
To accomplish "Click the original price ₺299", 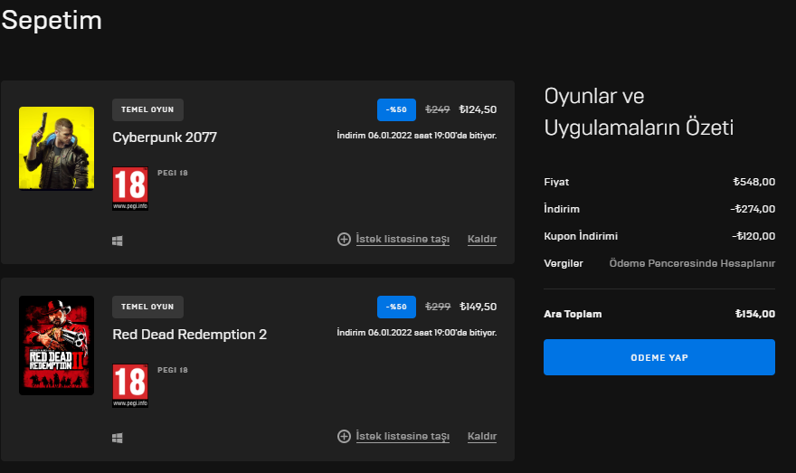I will click(x=438, y=307).
